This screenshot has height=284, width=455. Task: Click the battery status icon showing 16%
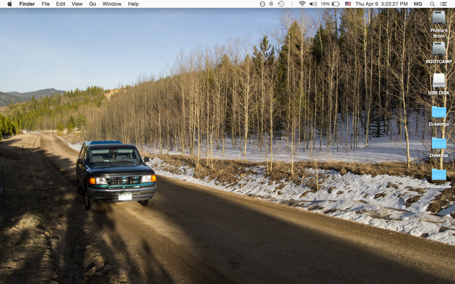click(330, 4)
